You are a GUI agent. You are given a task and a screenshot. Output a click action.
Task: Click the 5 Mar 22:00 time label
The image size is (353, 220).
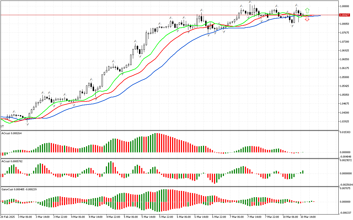(166, 217)
